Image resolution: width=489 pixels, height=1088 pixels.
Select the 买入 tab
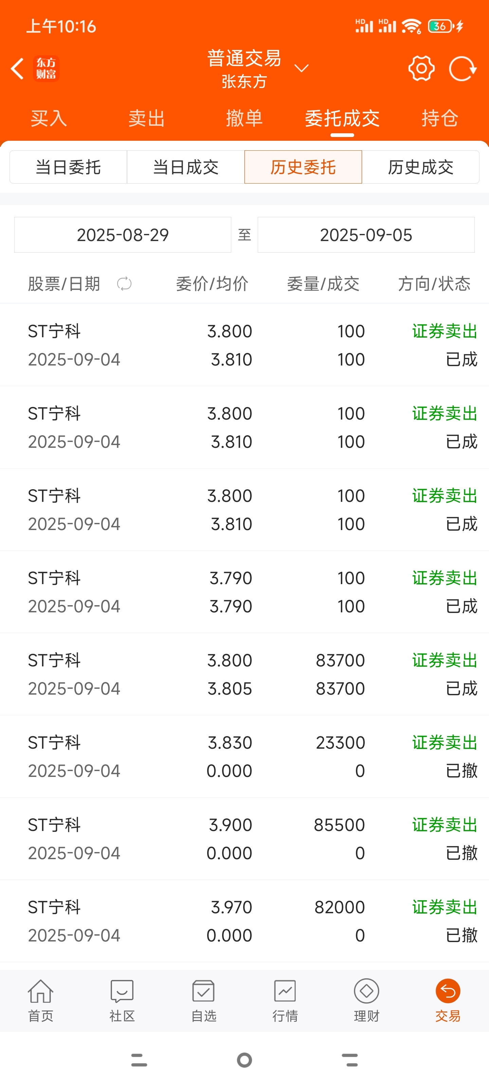[x=49, y=118]
